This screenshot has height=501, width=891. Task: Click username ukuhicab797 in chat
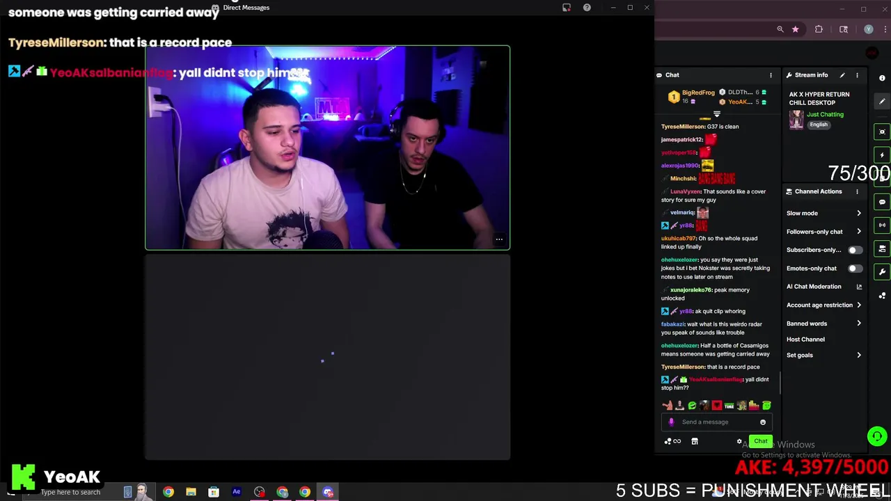679,239
